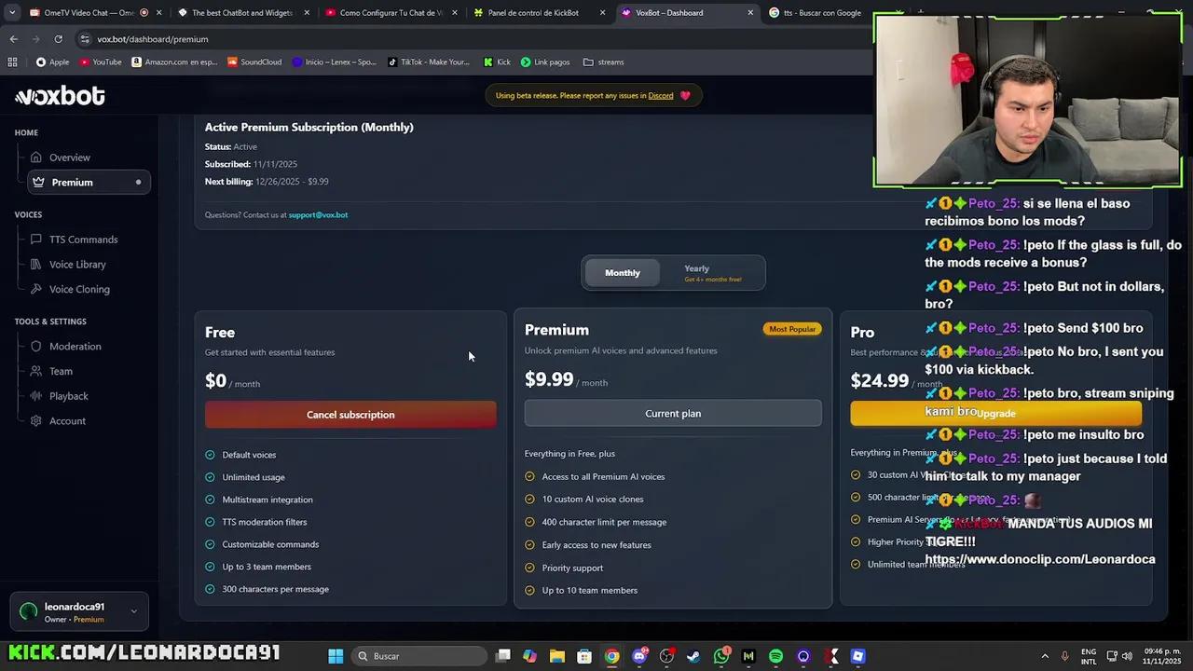This screenshot has width=1193, height=671.
Task: Expand the leonardoca91 account dropdown
Action: click(x=133, y=612)
